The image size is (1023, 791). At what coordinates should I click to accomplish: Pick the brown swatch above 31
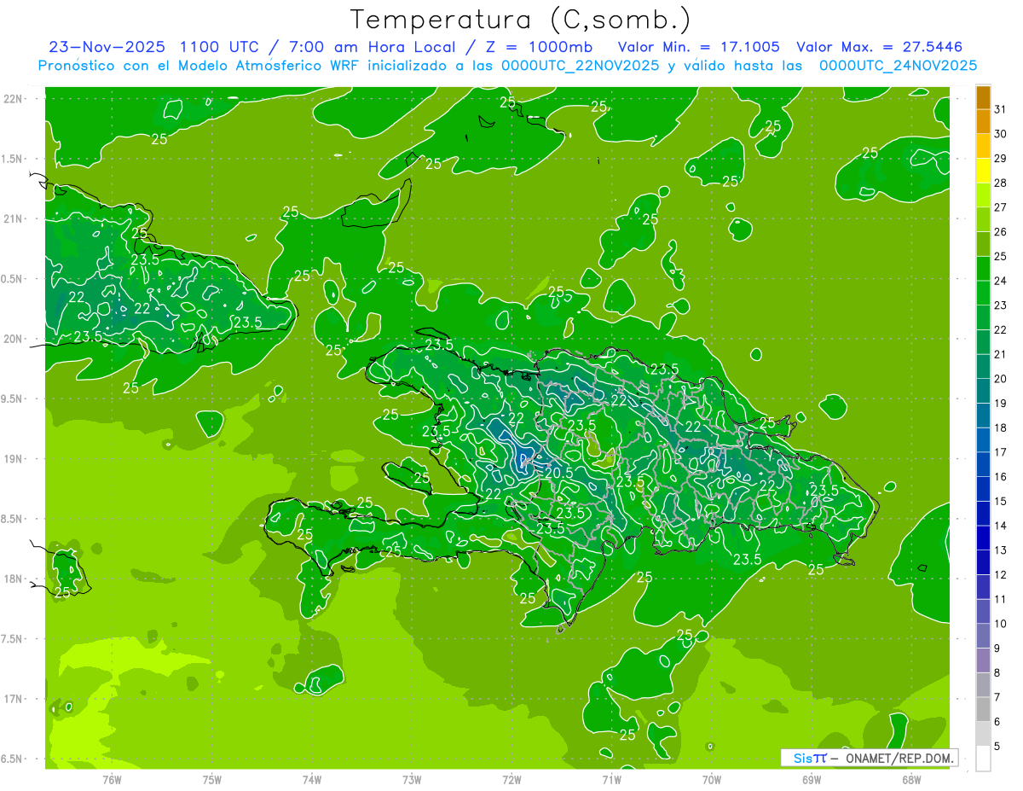click(x=983, y=97)
